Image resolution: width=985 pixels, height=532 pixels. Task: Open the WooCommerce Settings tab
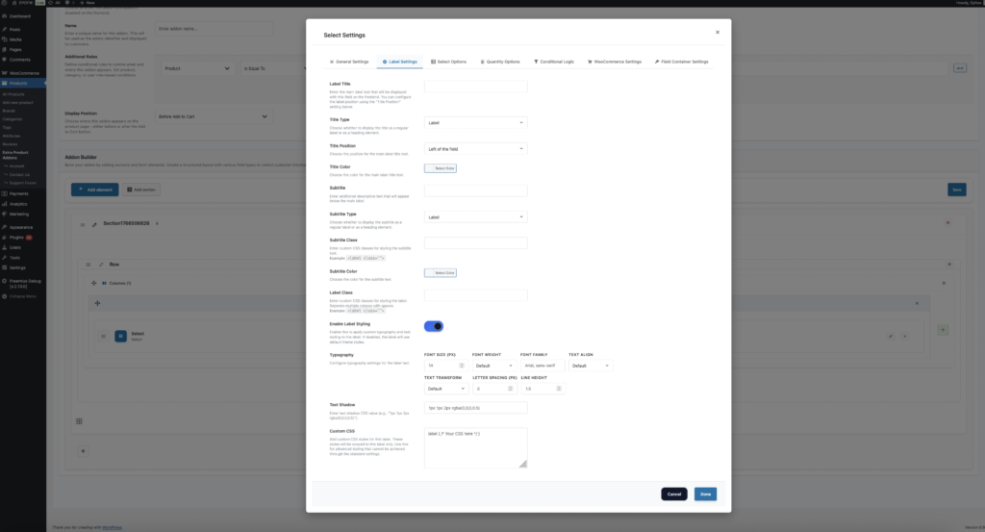[x=614, y=62]
